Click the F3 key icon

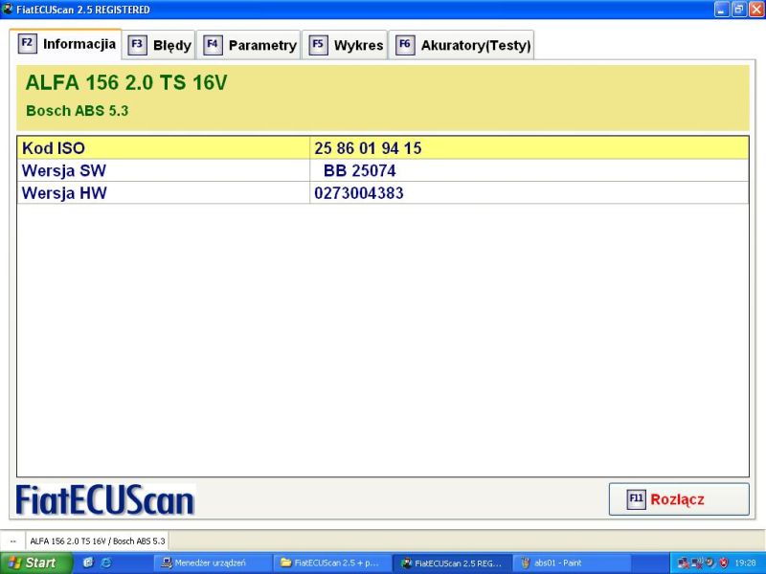pyautogui.click(x=137, y=45)
